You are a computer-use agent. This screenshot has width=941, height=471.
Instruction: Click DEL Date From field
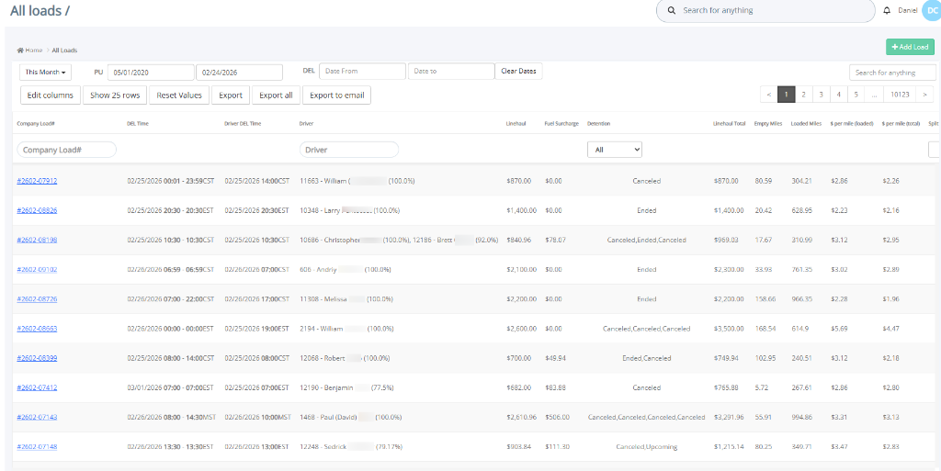point(362,72)
